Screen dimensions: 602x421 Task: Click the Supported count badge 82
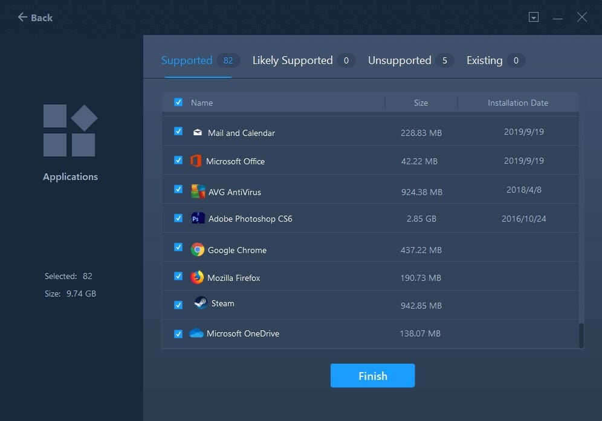click(x=228, y=60)
